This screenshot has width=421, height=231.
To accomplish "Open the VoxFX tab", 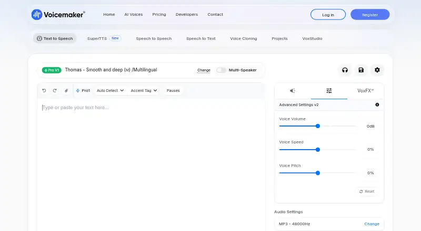I will pyautogui.click(x=365, y=91).
